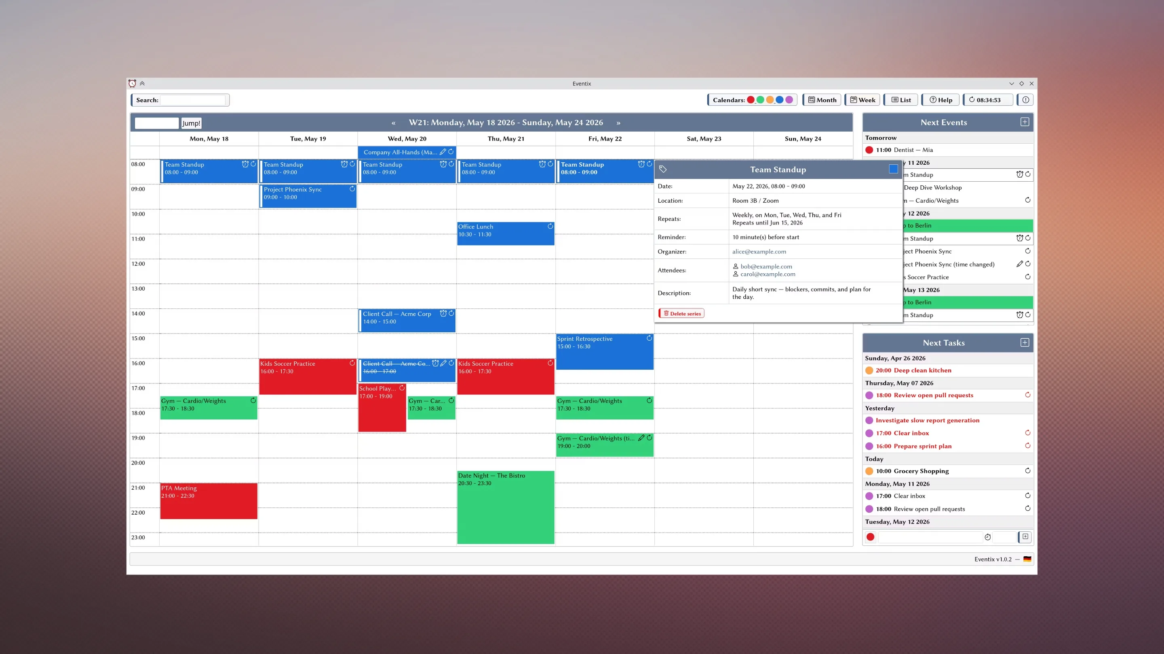The height and width of the screenshot is (654, 1164).
Task: Click double chevron up icon in title bar
Action: [x=142, y=84]
